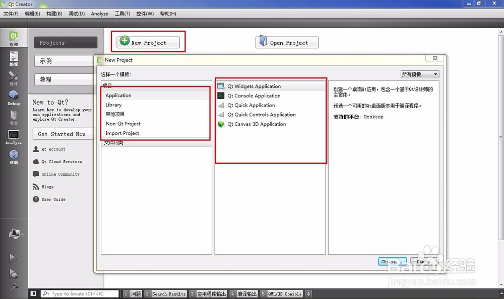
Task: Open the 调试(D) menu
Action: click(x=77, y=14)
